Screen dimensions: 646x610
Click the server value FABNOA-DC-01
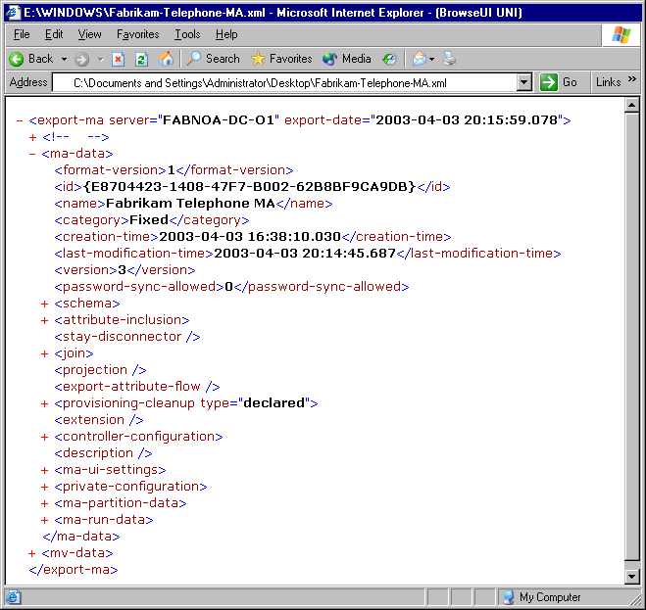219,120
